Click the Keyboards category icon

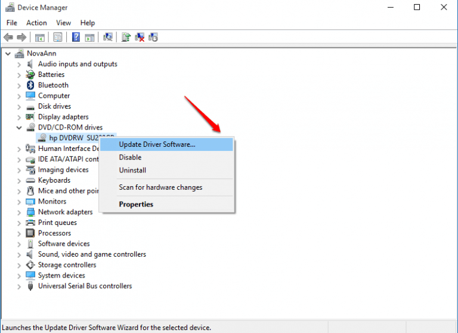tap(30, 180)
